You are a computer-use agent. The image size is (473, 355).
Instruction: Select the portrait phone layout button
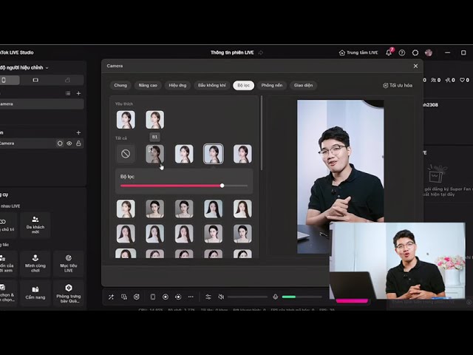coord(4,80)
